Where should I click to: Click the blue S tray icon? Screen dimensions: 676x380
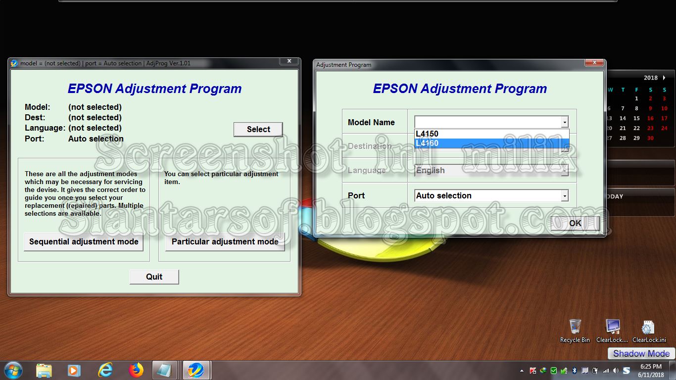[627, 371]
